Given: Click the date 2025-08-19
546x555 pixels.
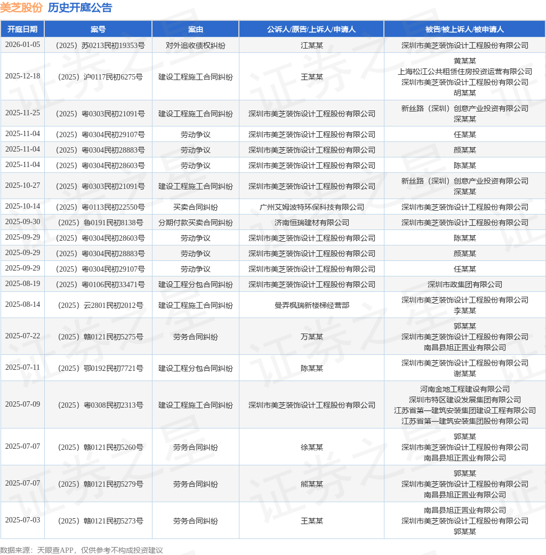Looking at the screenshot, I should pyautogui.click(x=22, y=284).
